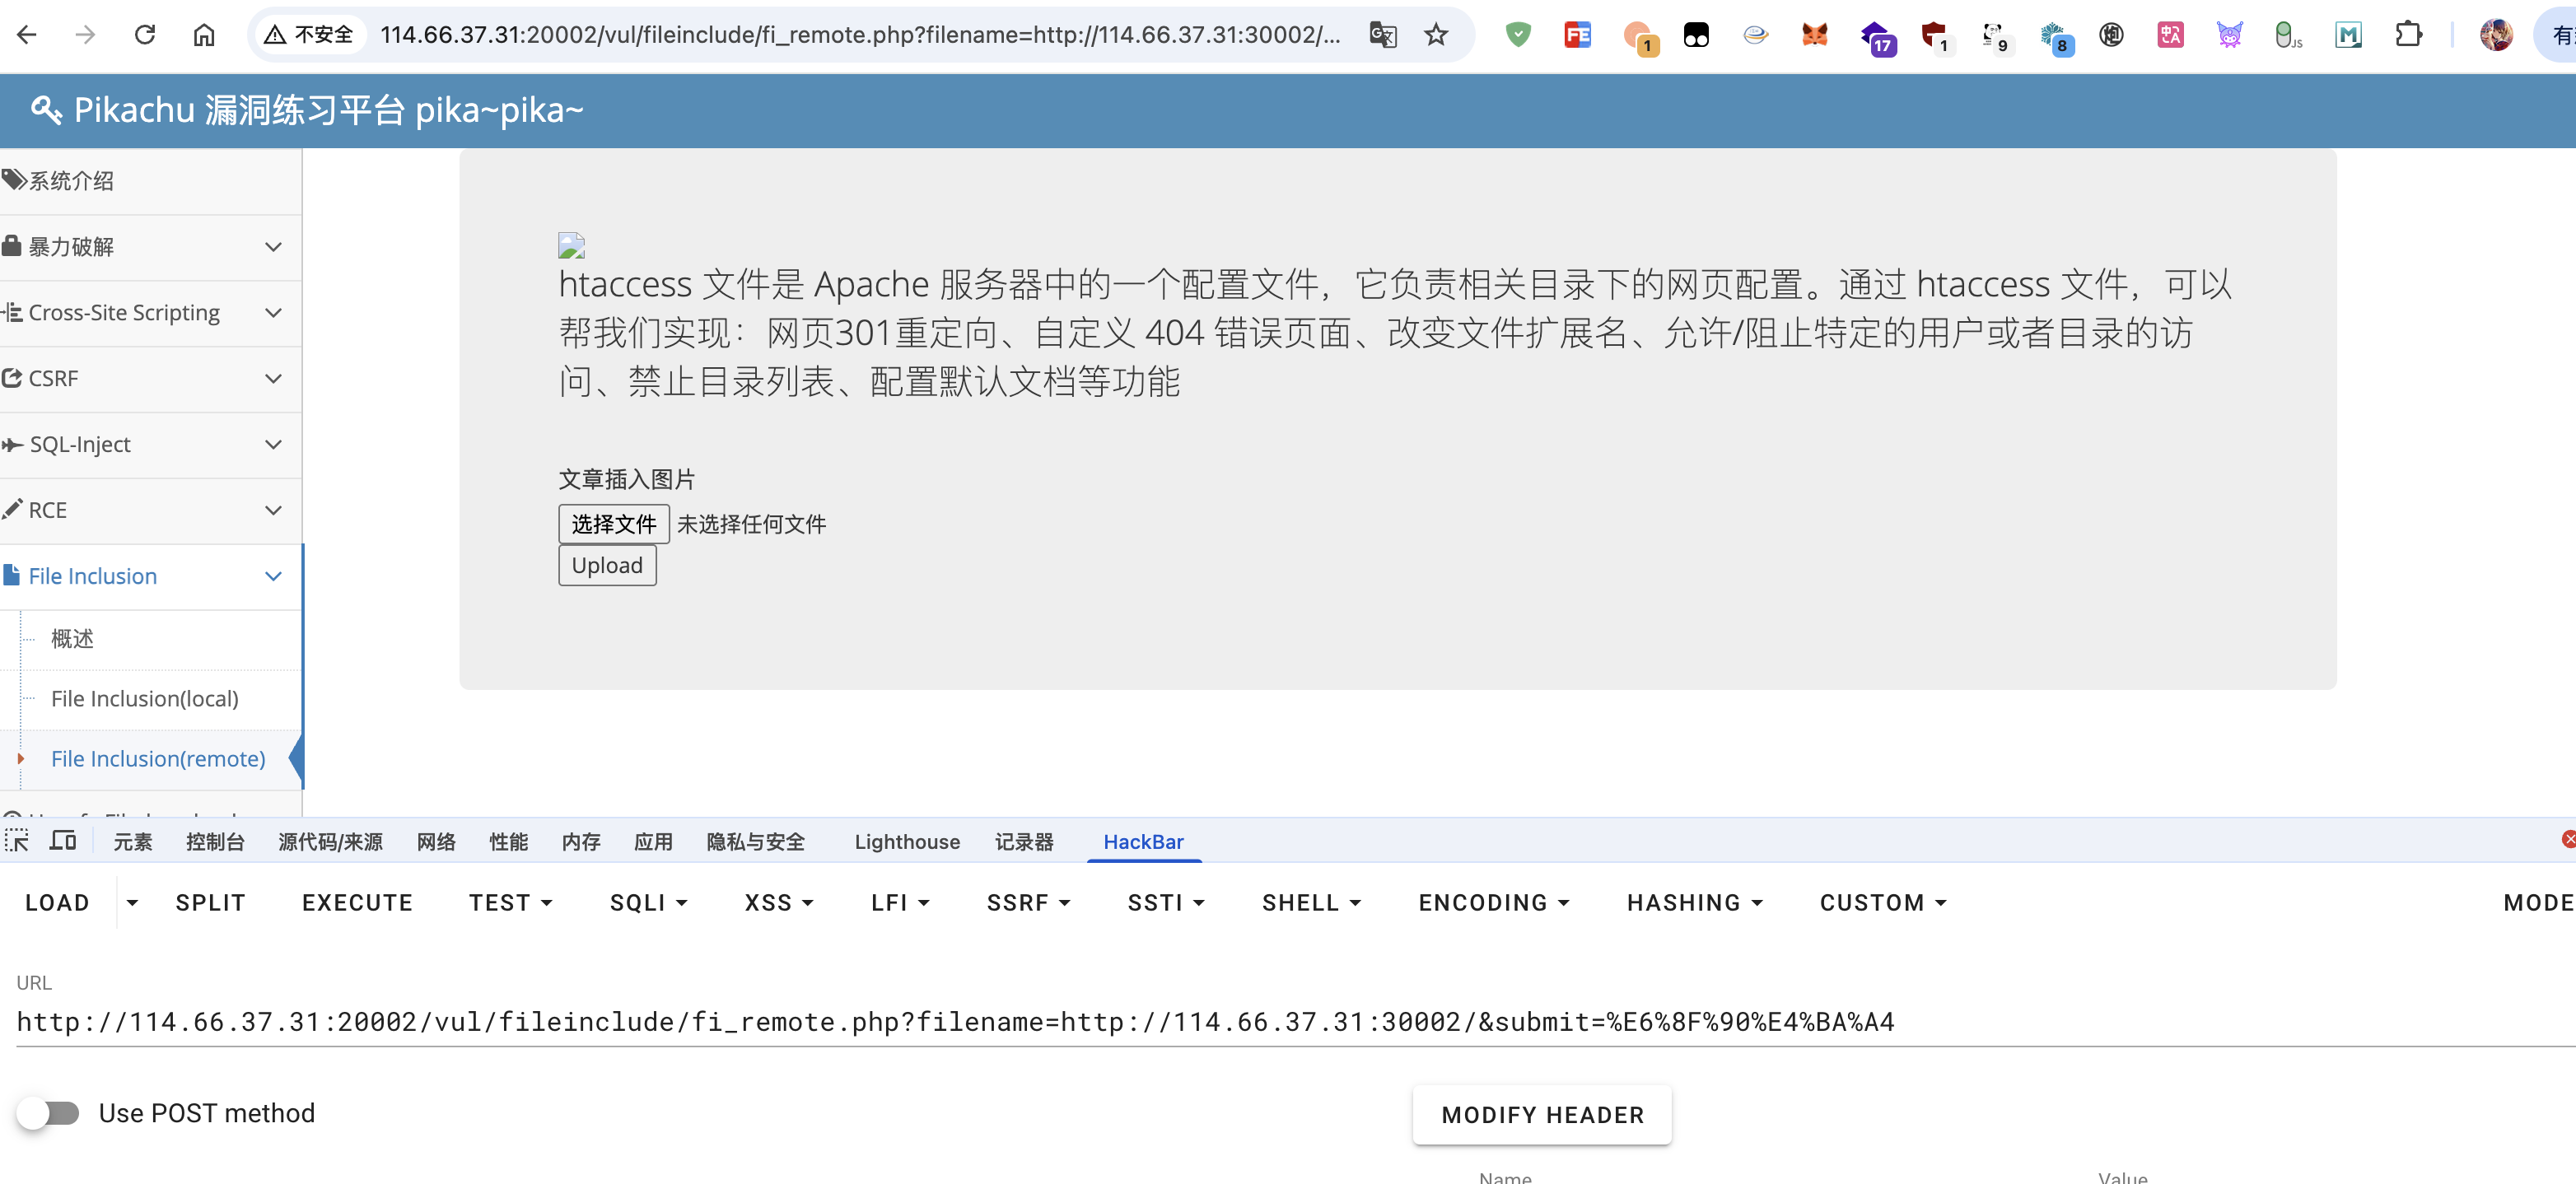
Task: Select File Inclusion(local) in sidebar
Action: click(x=145, y=699)
